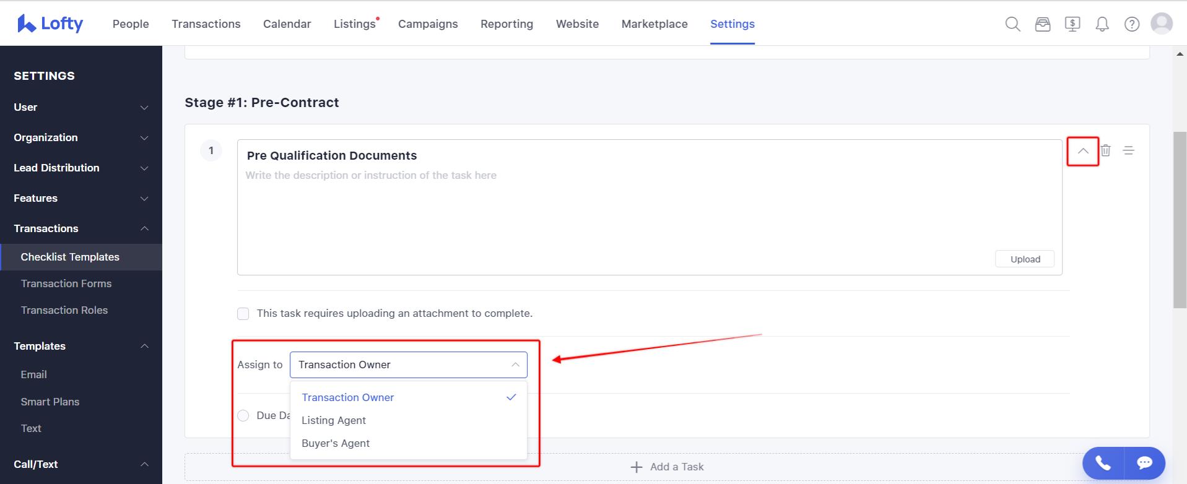The width and height of the screenshot is (1187, 484).
Task: Click the task number 1 badge
Action: 211,150
